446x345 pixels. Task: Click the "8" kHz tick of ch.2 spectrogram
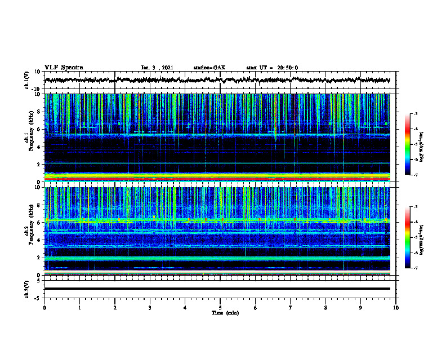39,205
